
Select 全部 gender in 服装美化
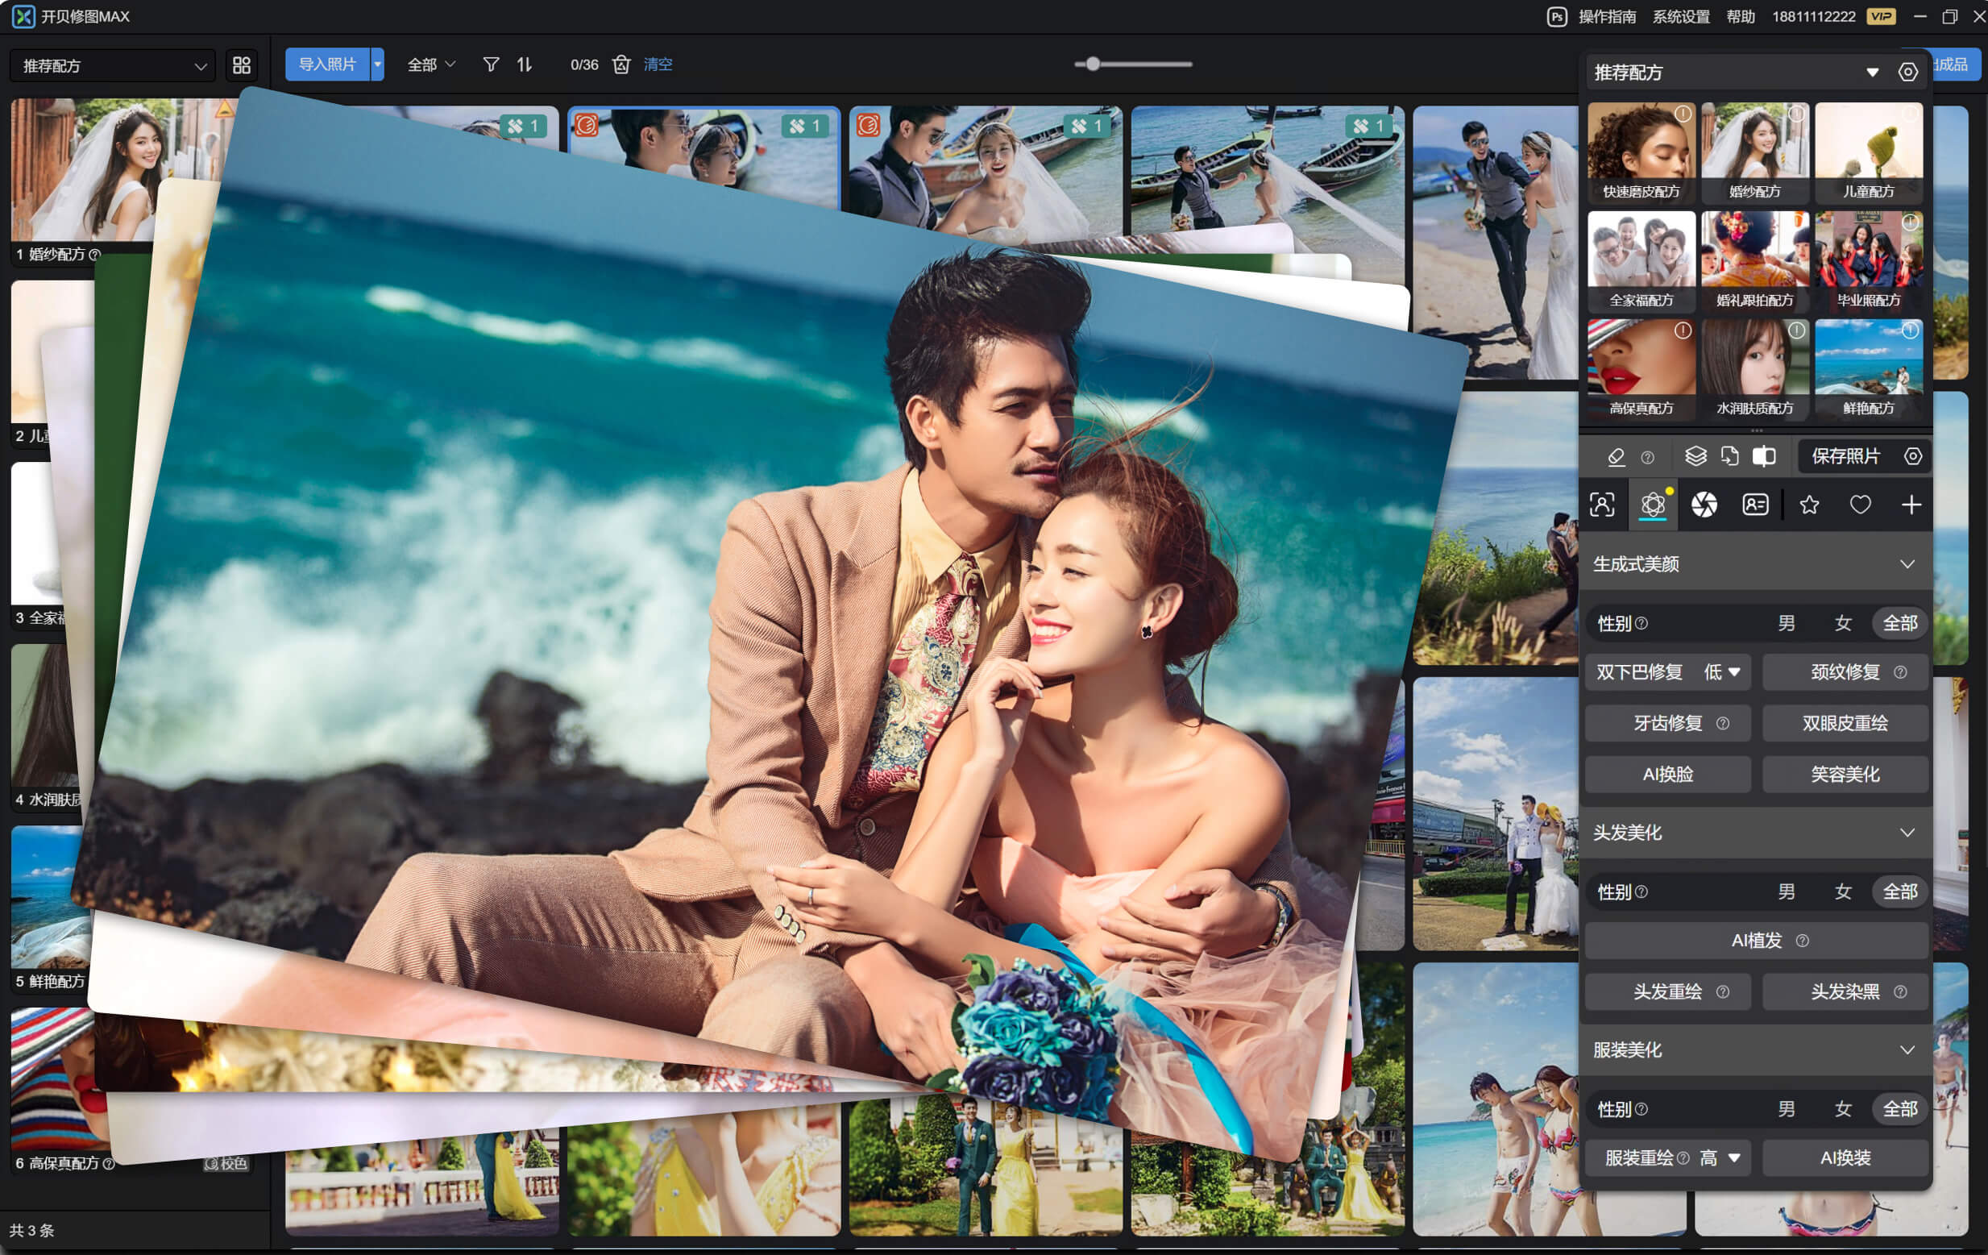coord(1899,1109)
